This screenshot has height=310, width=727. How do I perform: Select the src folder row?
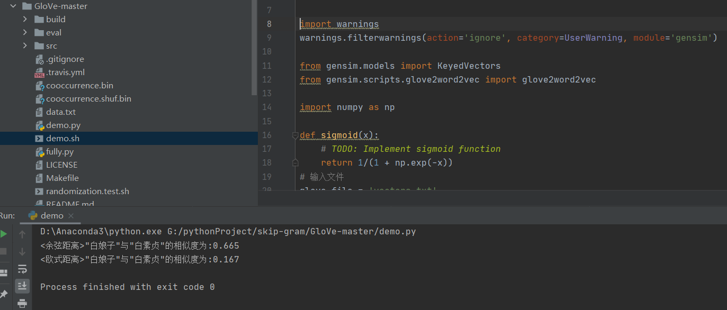click(129, 45)
